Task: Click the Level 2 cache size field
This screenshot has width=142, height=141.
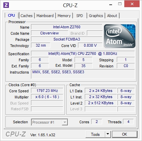Action: point(101,103)
